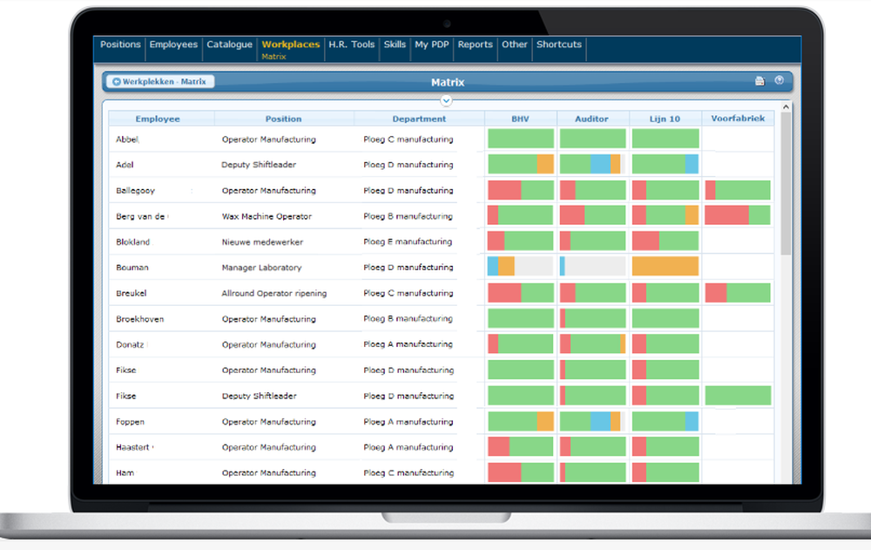The width and height of the screenshot is (871, 550).
Task: Open the H.R. Tools menu
Action: click(352, 44)
